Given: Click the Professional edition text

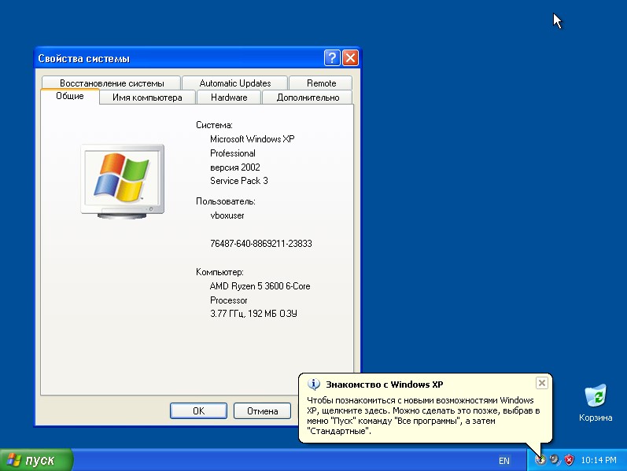Looking at the screenshot, I should point(233,153).
